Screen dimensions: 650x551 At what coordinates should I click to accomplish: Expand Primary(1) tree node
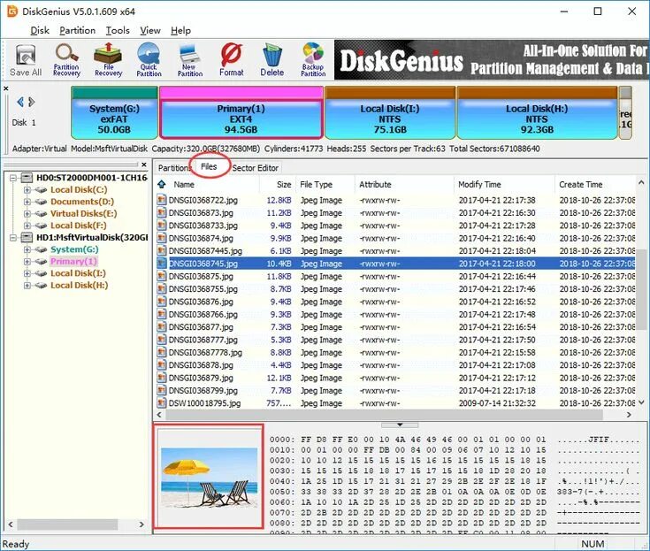(x=27, y=262)
